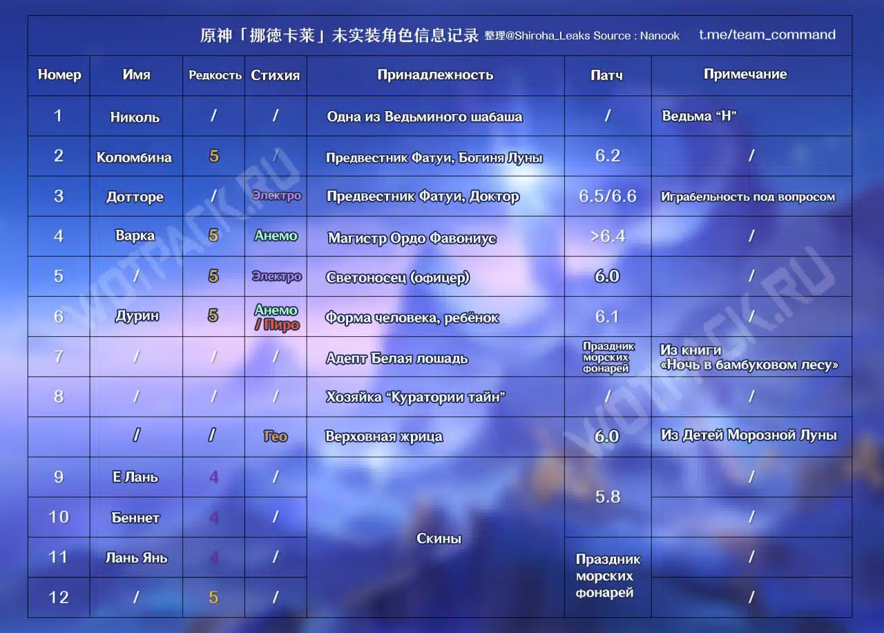Image resolution: width=884 pixels, height=633 pixels.
Task: Click row number '12'
Action: 59,597
